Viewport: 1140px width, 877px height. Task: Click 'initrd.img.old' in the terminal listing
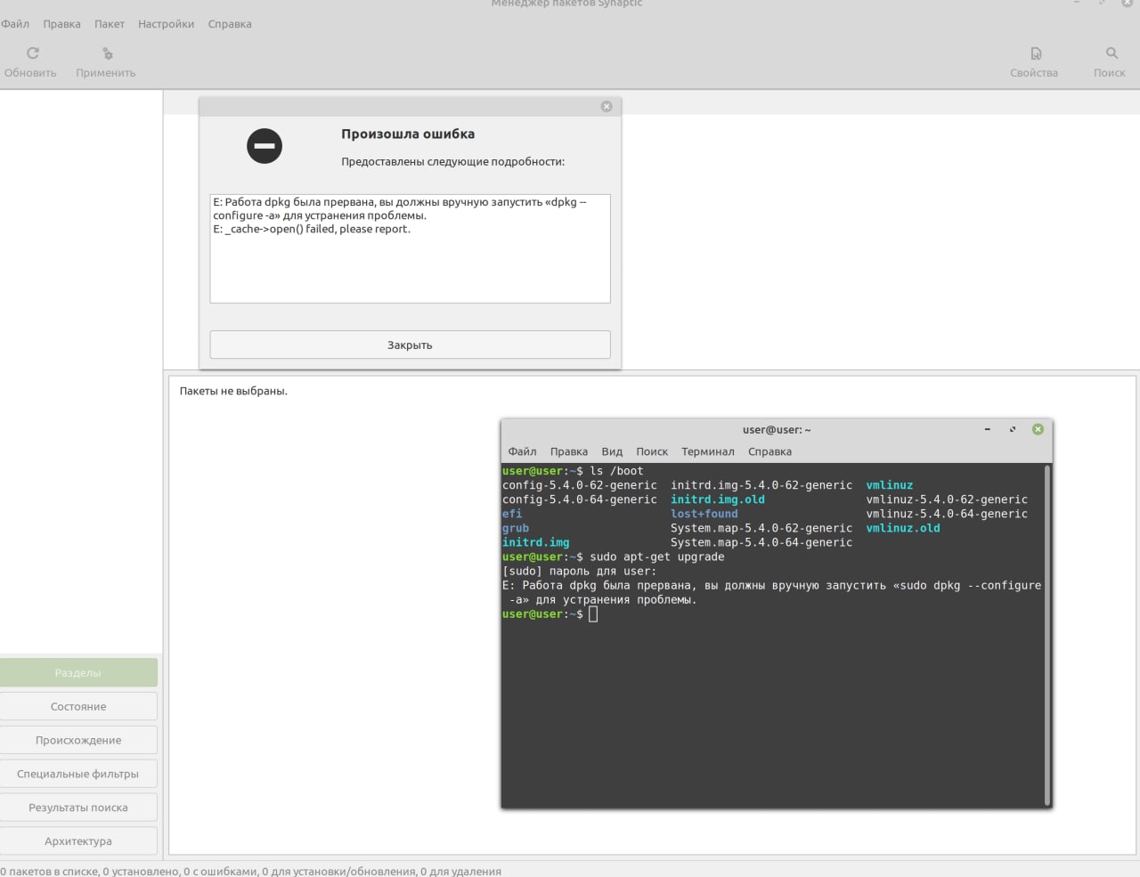tap(718, 499)
